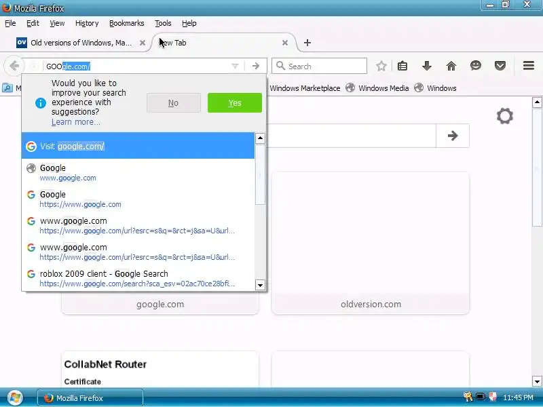Viewport: 543px width, 407px height.
Task: Click the suggestion list scrollbar thumb
Action: coord(260,174)
